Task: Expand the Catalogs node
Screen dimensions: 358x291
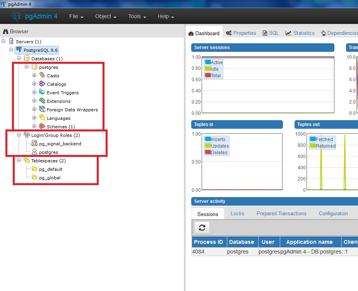Action: (34, 84)
